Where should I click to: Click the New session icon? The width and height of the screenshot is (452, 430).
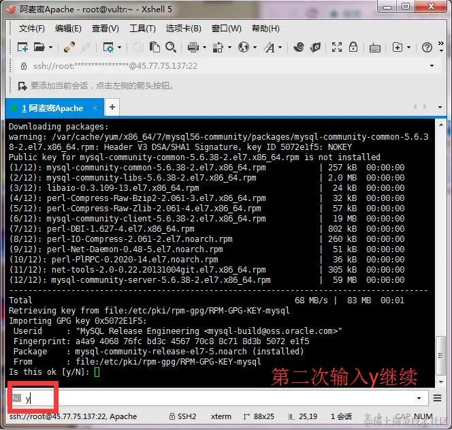[x=22, y=47]
